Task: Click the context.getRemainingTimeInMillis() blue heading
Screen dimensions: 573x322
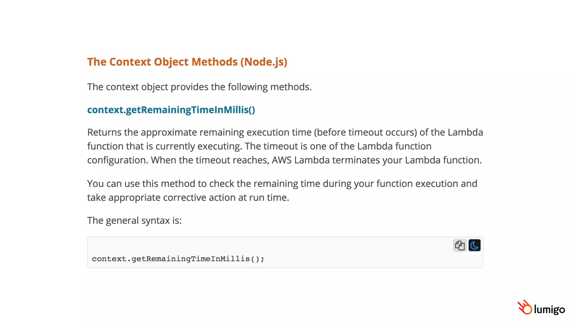Action: tap(171, 110)
